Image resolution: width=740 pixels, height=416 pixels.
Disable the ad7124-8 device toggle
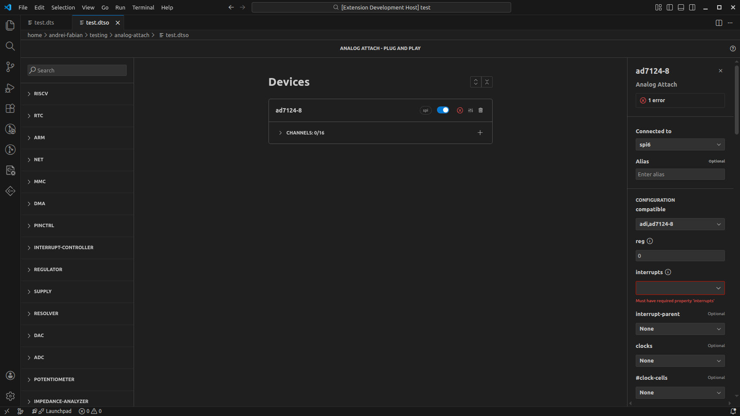(x=443, y=110)
